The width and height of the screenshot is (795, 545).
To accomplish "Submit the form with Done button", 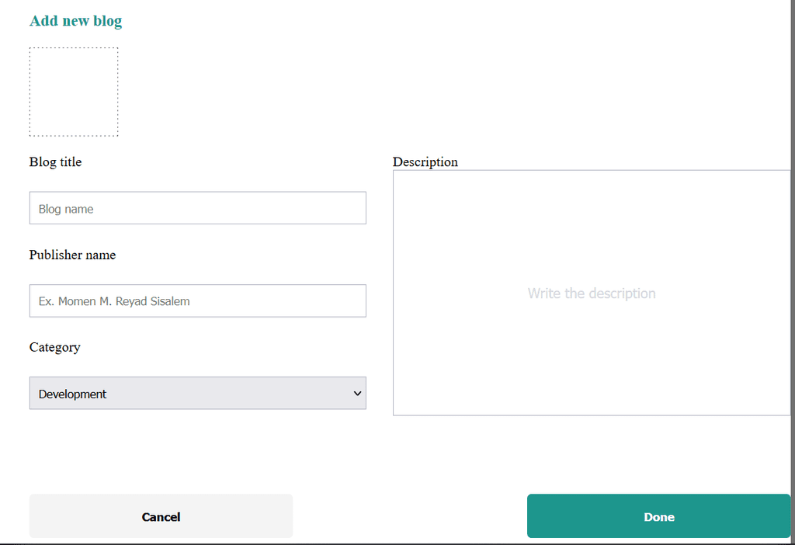I will [x=658, y=516].
